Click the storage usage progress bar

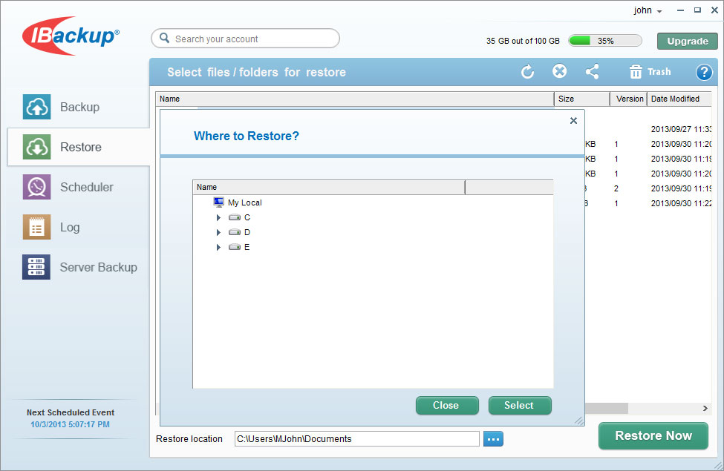[x=606, y=41]
